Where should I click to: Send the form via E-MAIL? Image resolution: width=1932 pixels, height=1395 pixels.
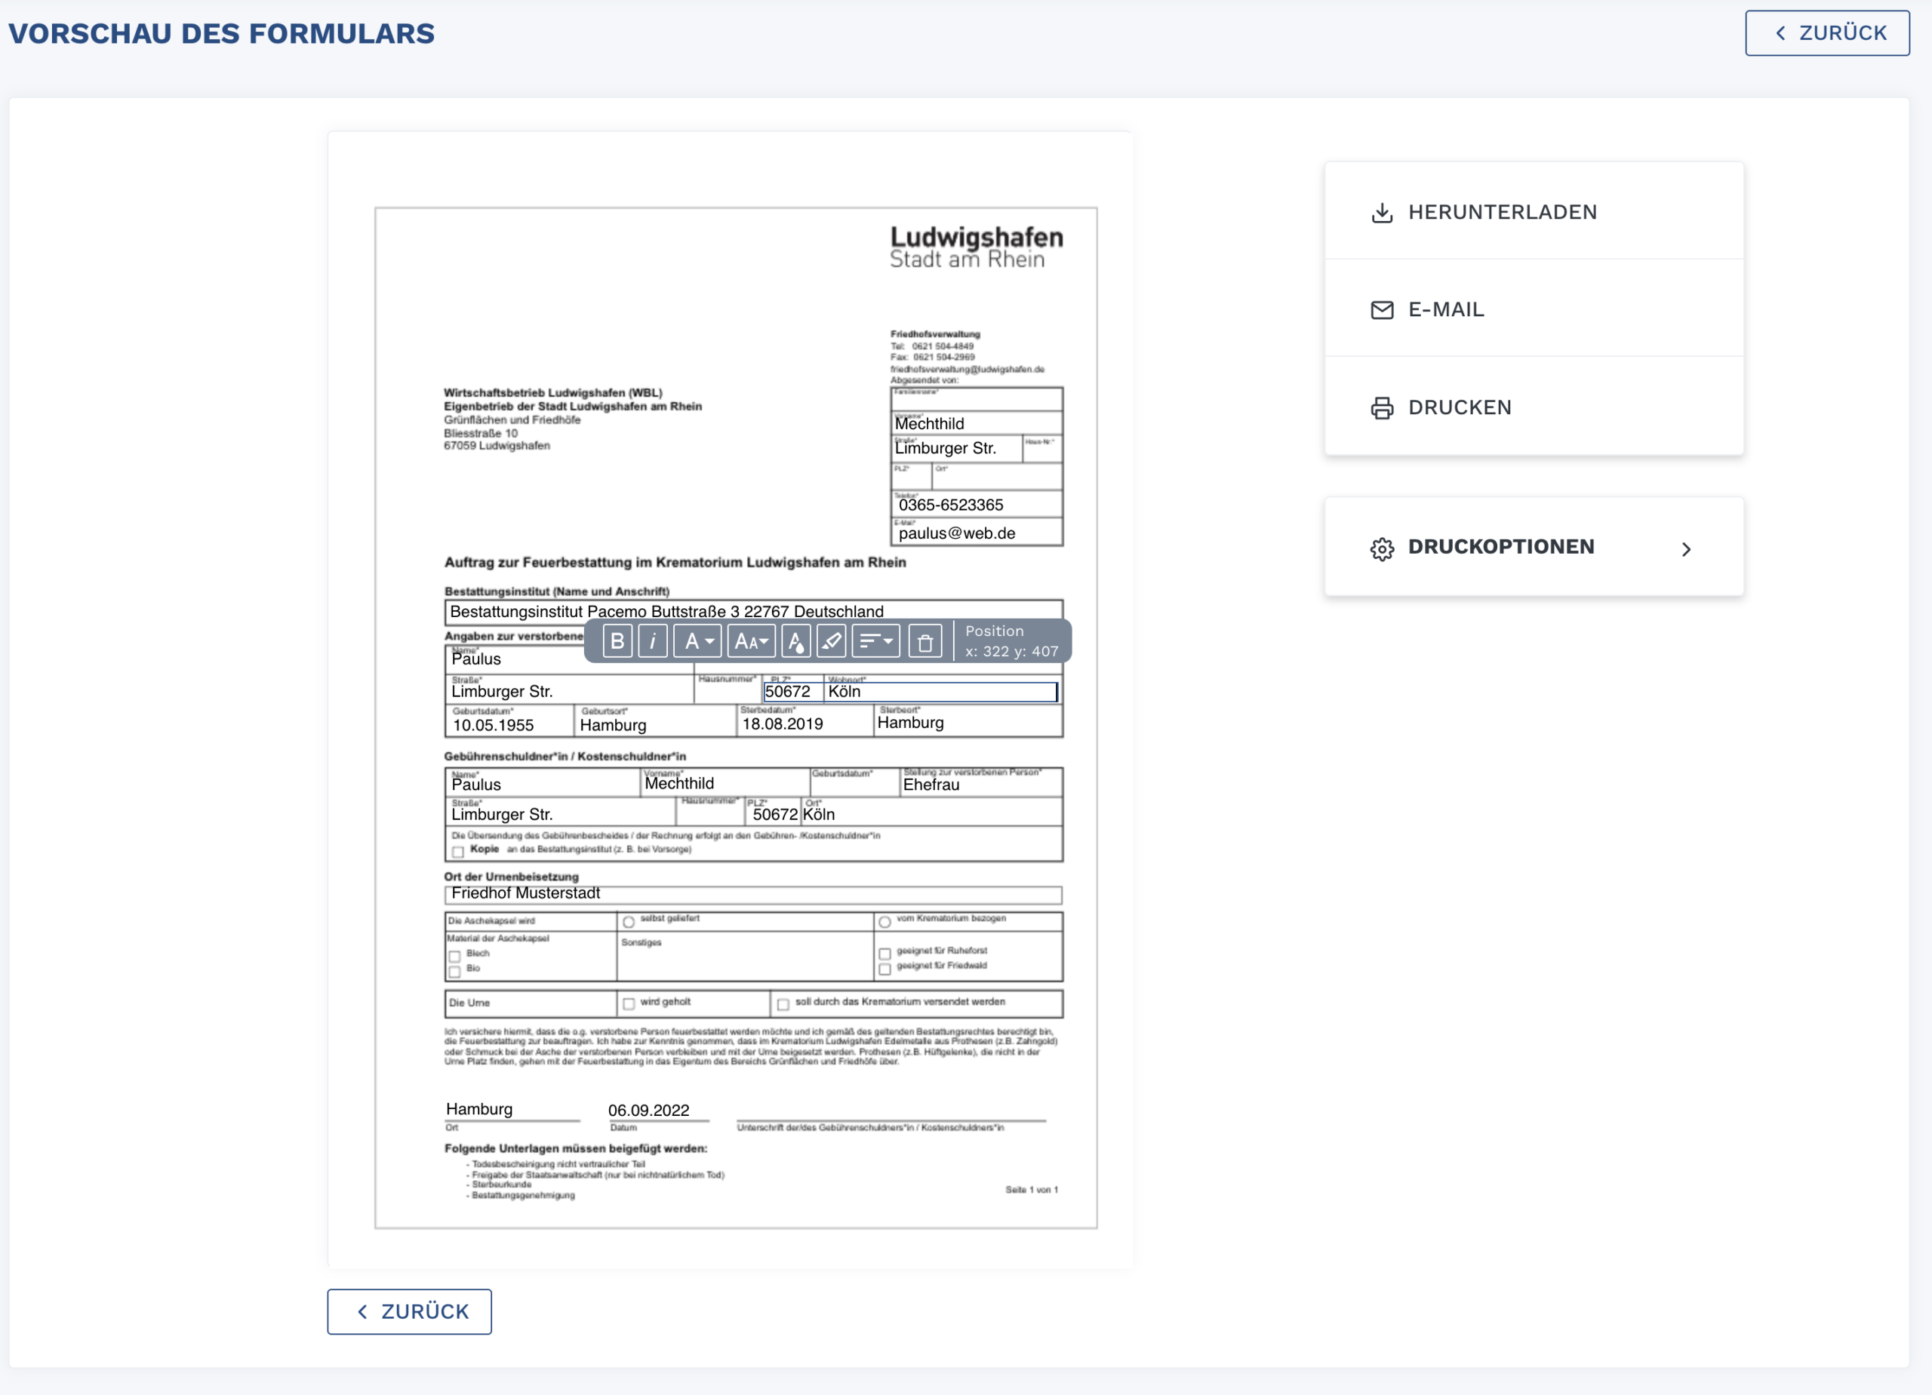[x=1534, y=309]
